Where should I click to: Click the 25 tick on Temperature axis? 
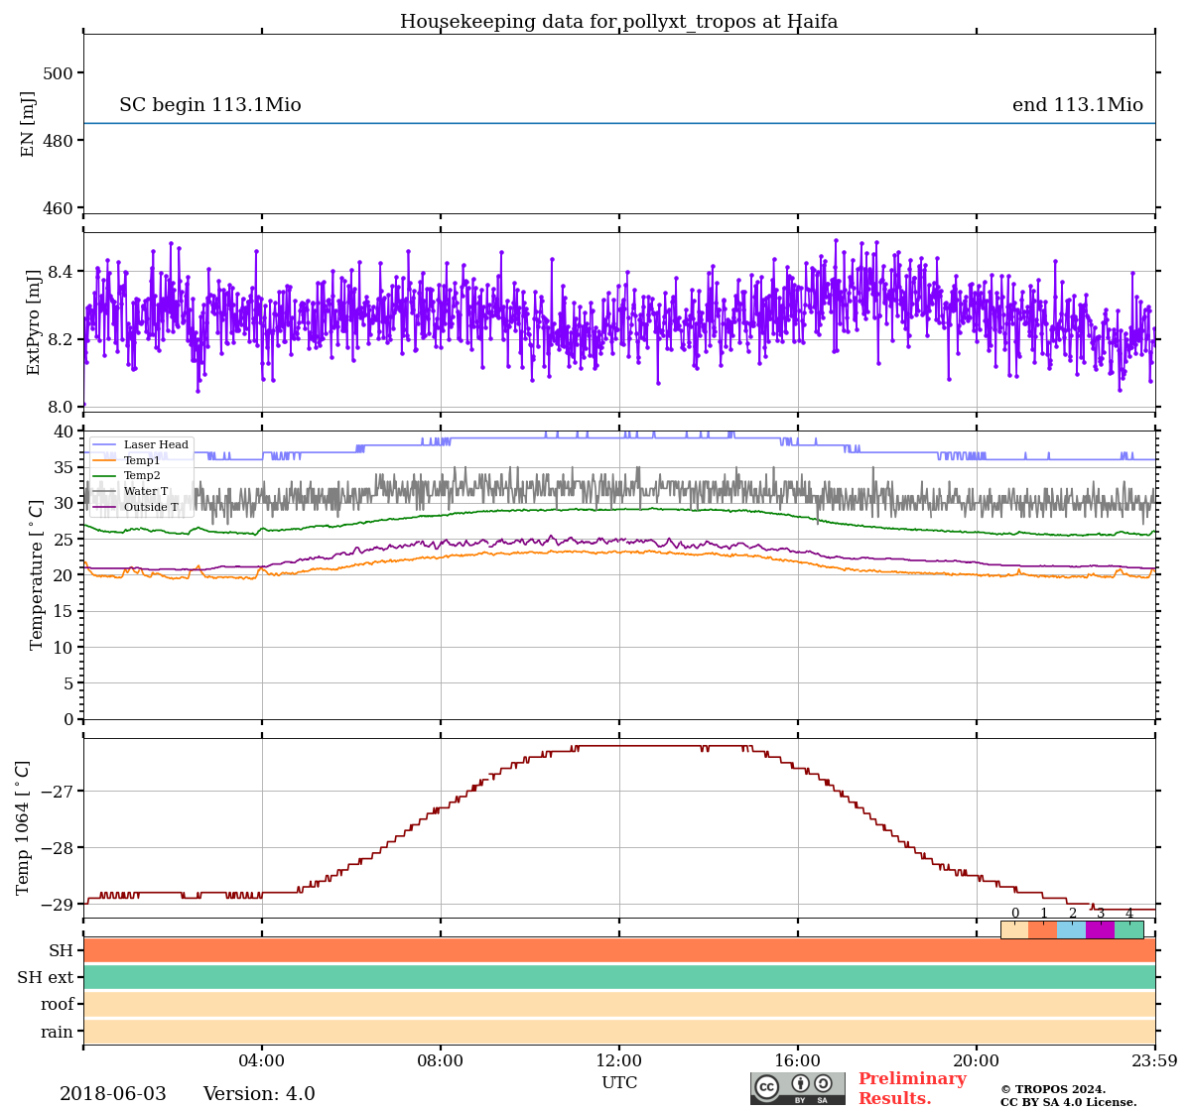coord(64,540)
